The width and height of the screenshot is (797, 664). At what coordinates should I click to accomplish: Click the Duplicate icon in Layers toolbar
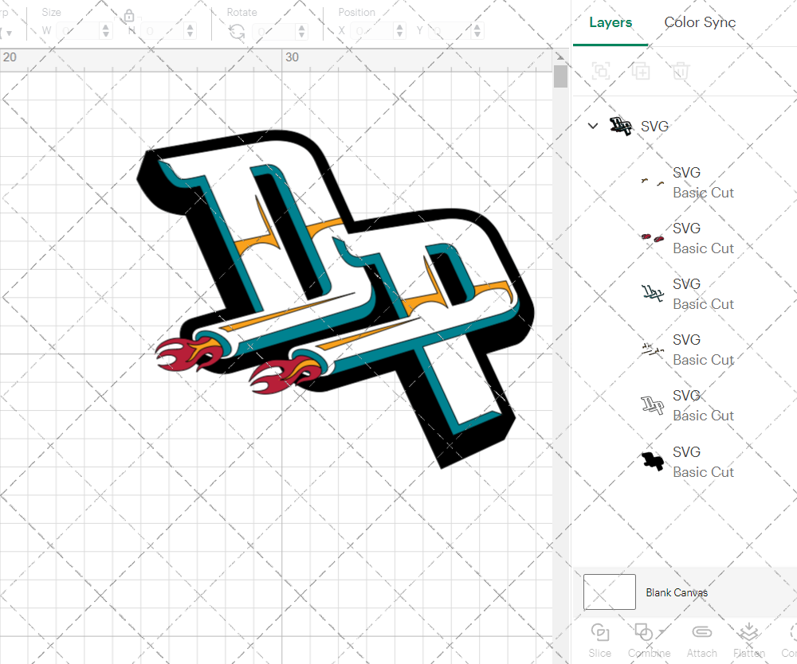(x=641, y=71)
